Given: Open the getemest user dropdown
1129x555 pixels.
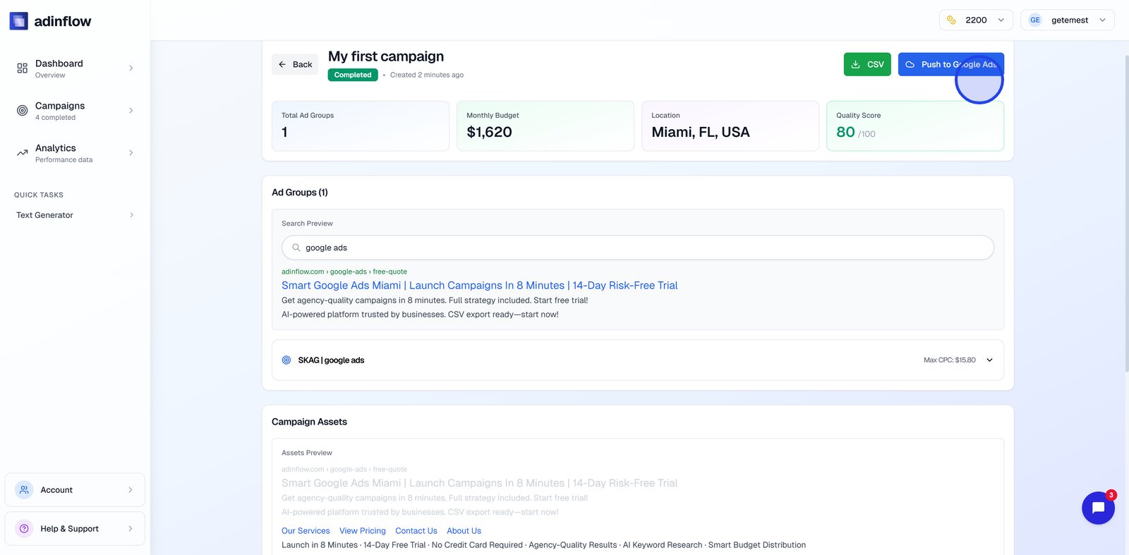Looking at the screenshot, I should pos(1067,20).
